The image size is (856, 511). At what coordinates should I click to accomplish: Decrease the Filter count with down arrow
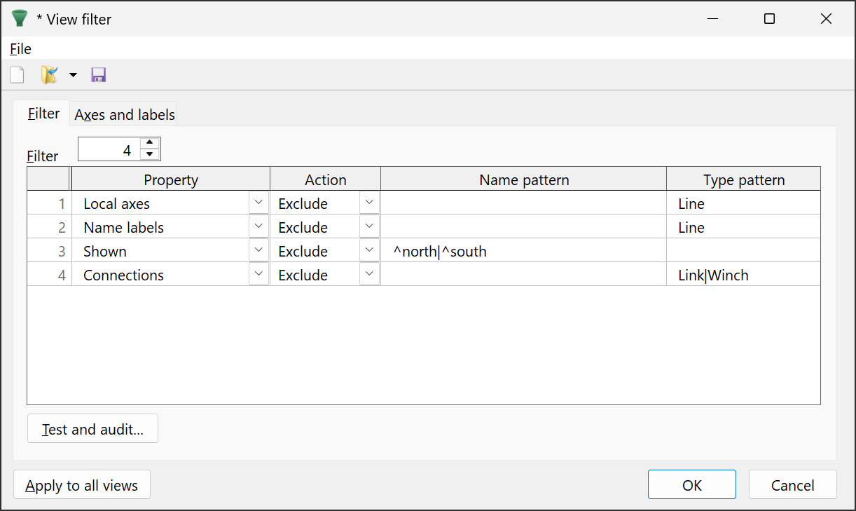click(150, 154)
